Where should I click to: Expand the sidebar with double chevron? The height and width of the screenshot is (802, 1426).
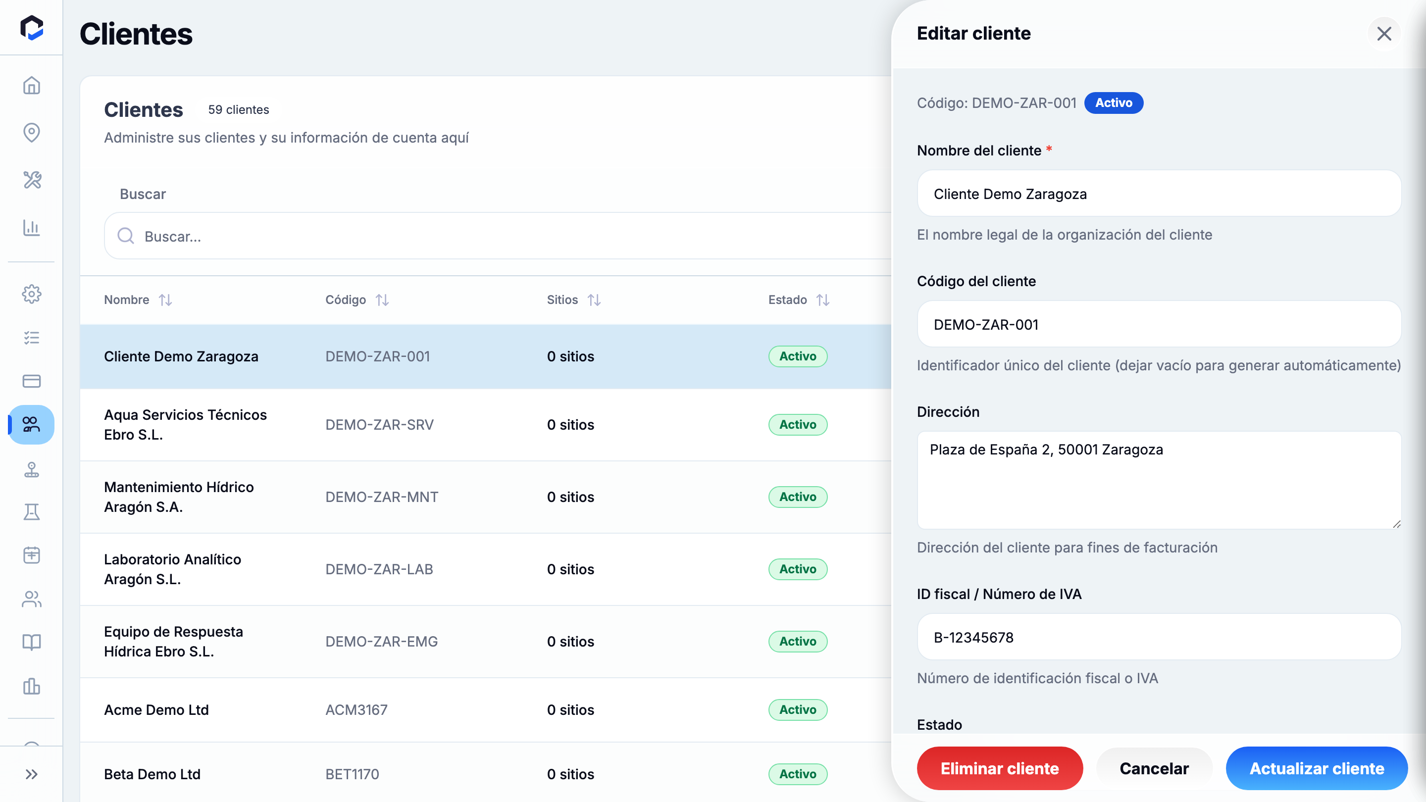pos(32,774)
